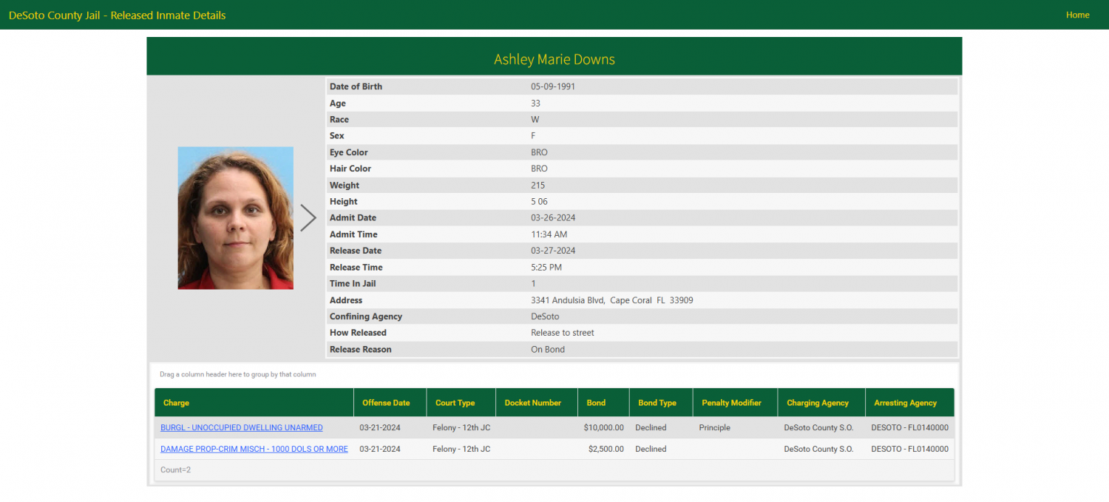Image resolution: width=1109 pixels, height=502 pixels.
Task: Click the Release Reason value On Bond
Action: (548, 350)
